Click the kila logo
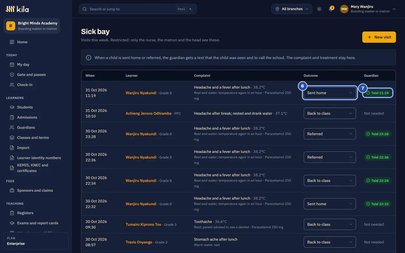 coord(17,9)
